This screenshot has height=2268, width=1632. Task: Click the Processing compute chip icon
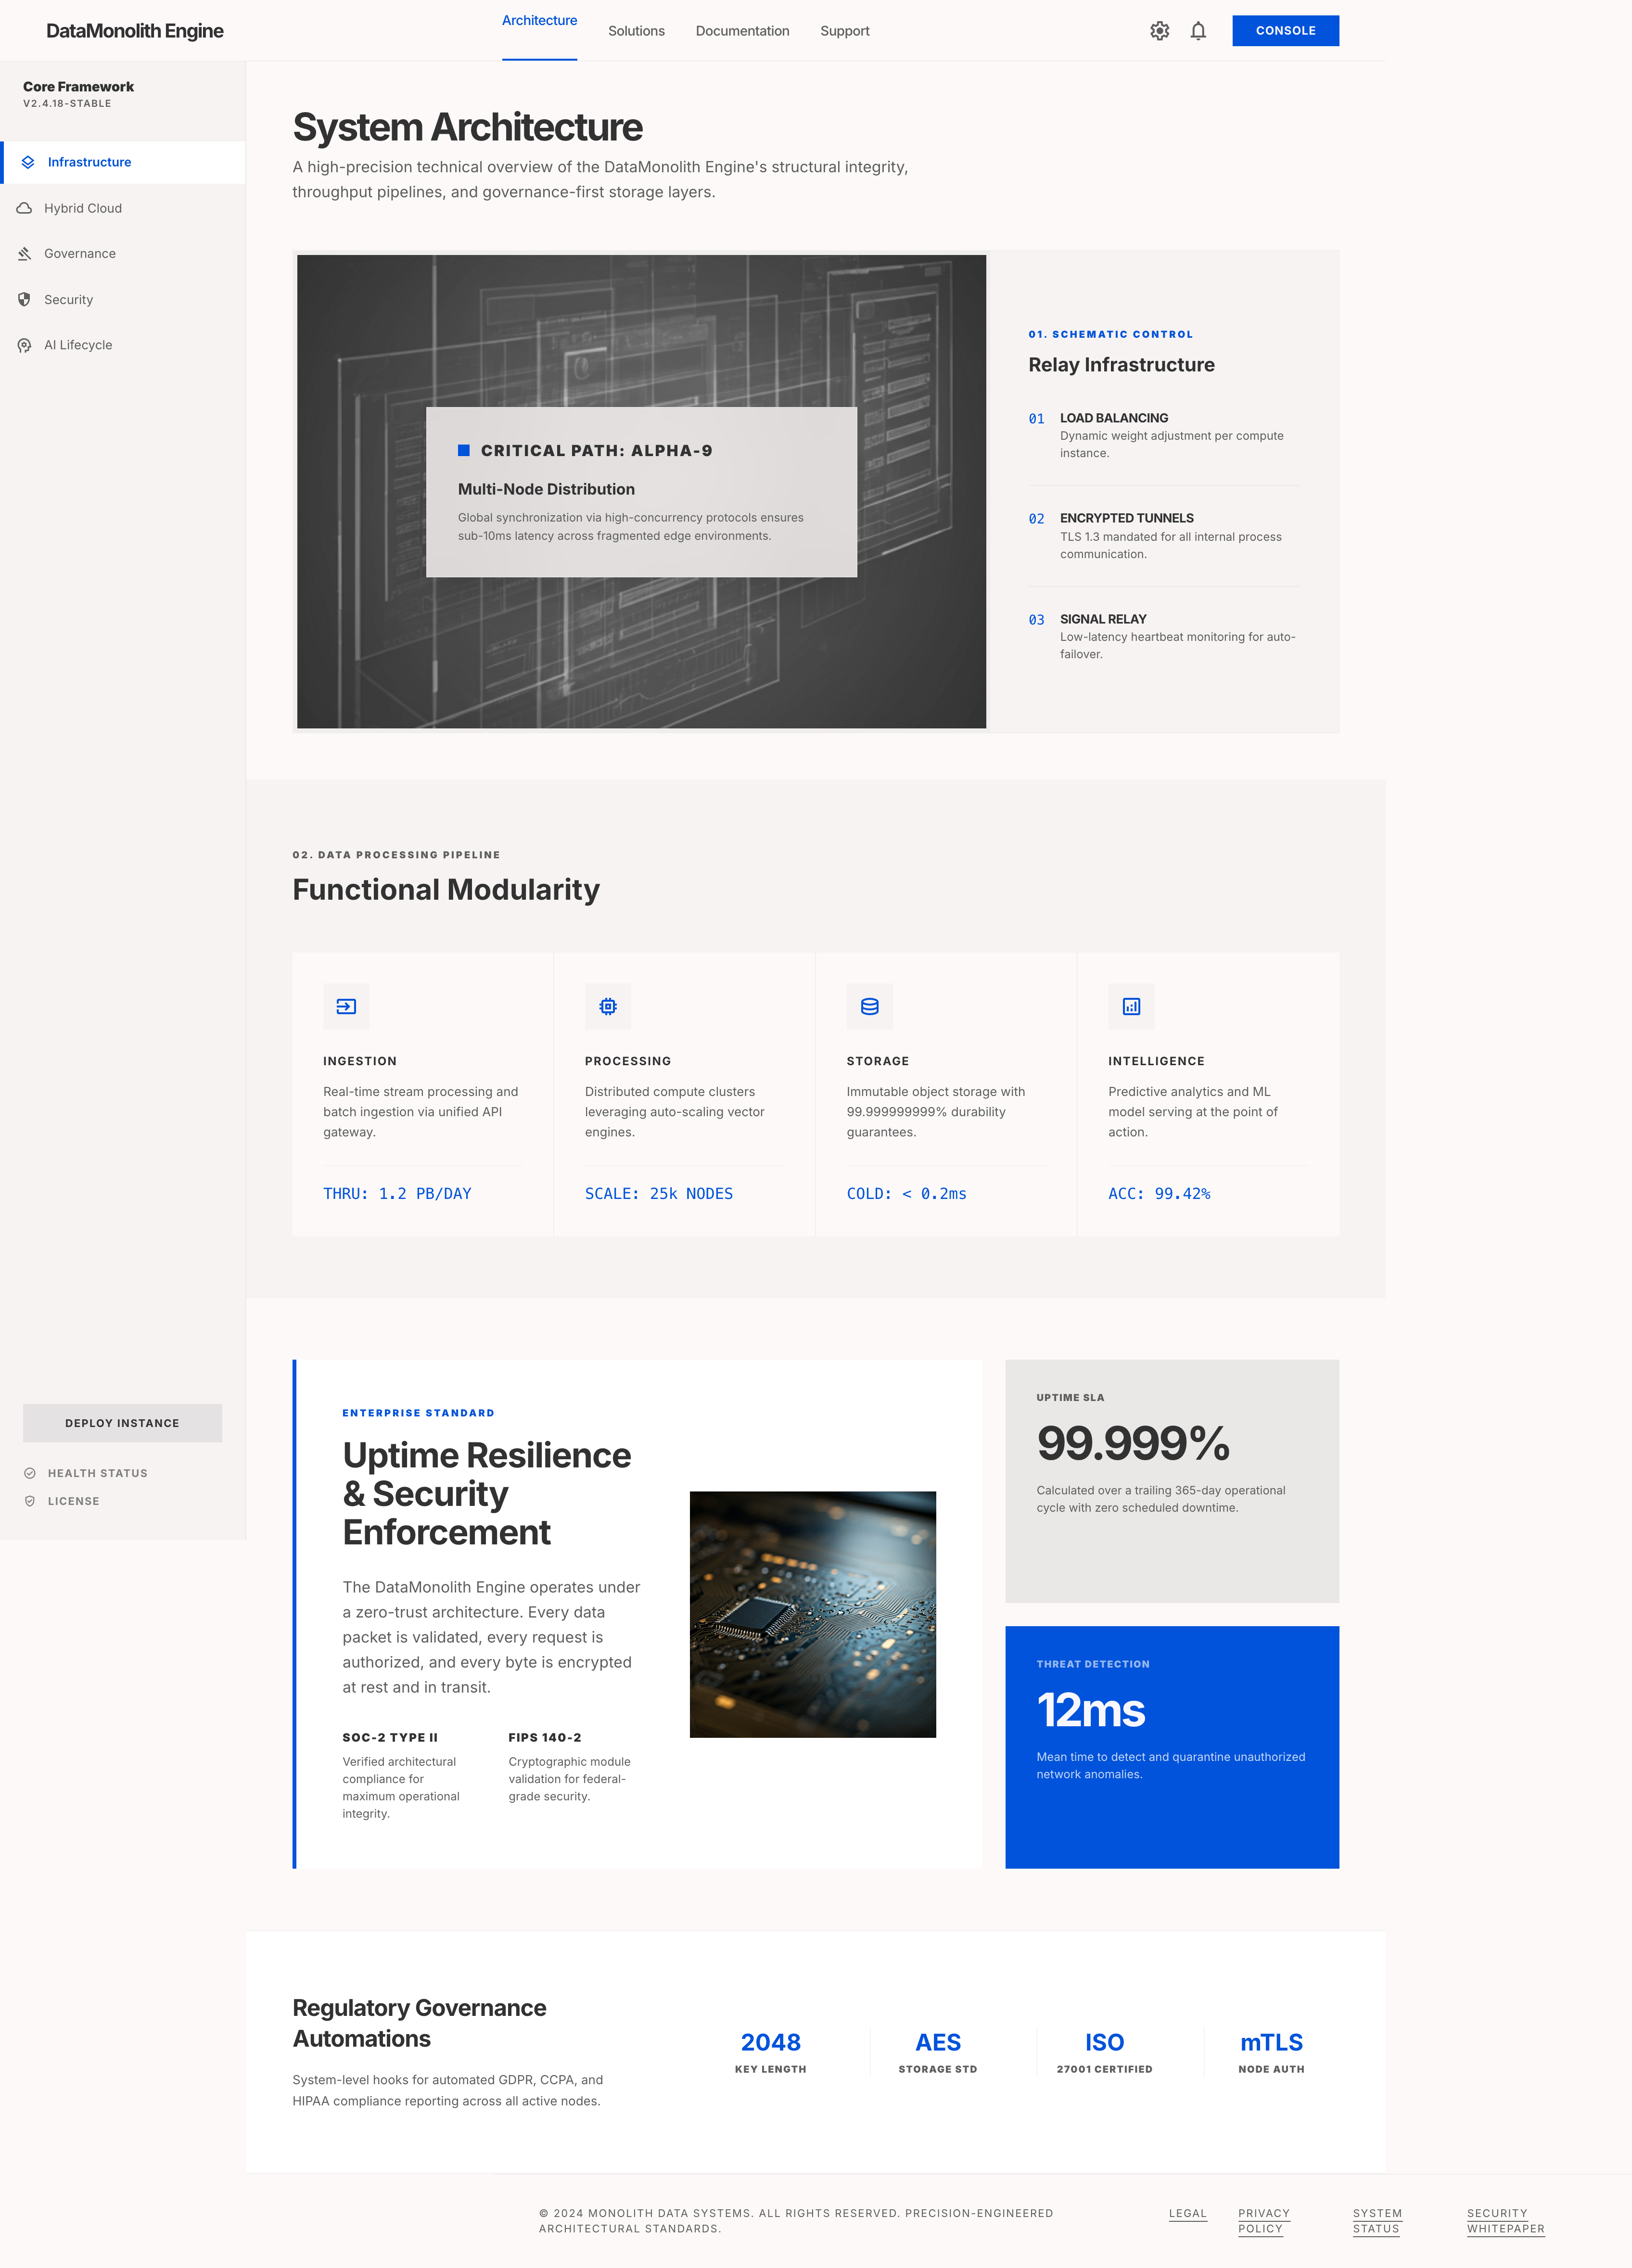pyautogui.click(x=608, y=1006)
